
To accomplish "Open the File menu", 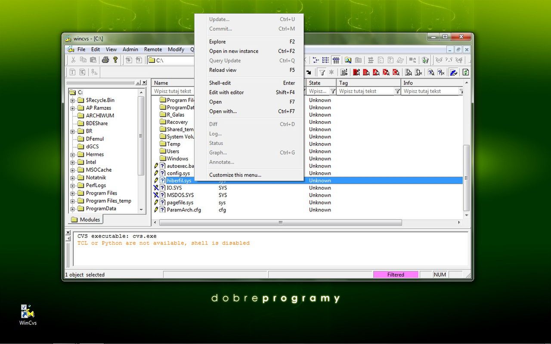I will (81, 49).
